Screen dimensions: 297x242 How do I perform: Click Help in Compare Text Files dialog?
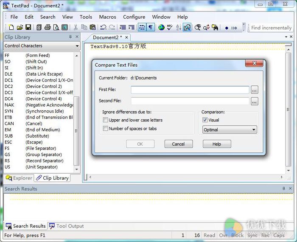point(217,144)
